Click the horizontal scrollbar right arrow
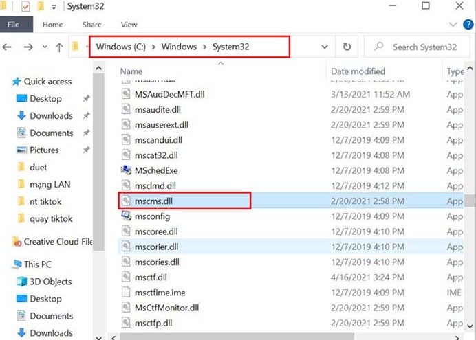476x340 pixels. tap(457, 337)
